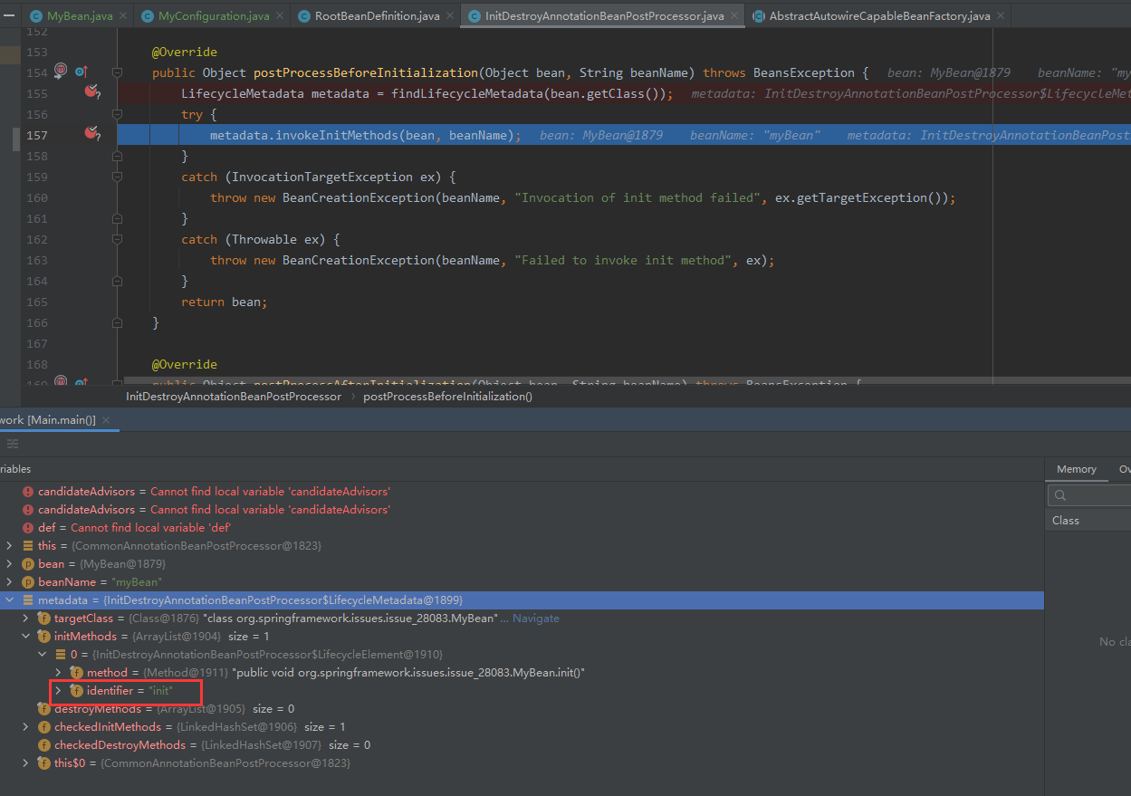Select the 'def' error variable row

click(x=522, y=528)
